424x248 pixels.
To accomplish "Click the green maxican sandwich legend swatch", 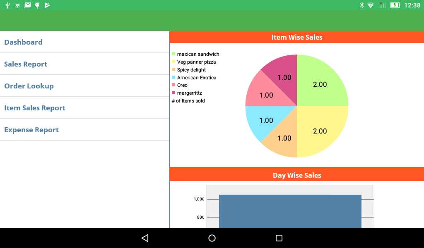I will pyautogui.click(x=174, y=54).
